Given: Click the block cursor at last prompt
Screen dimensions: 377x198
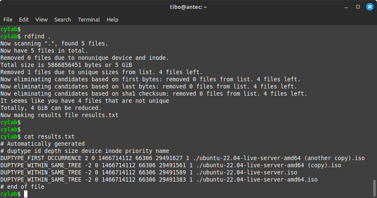Looking at the screenshot, I should coord(26,194).
